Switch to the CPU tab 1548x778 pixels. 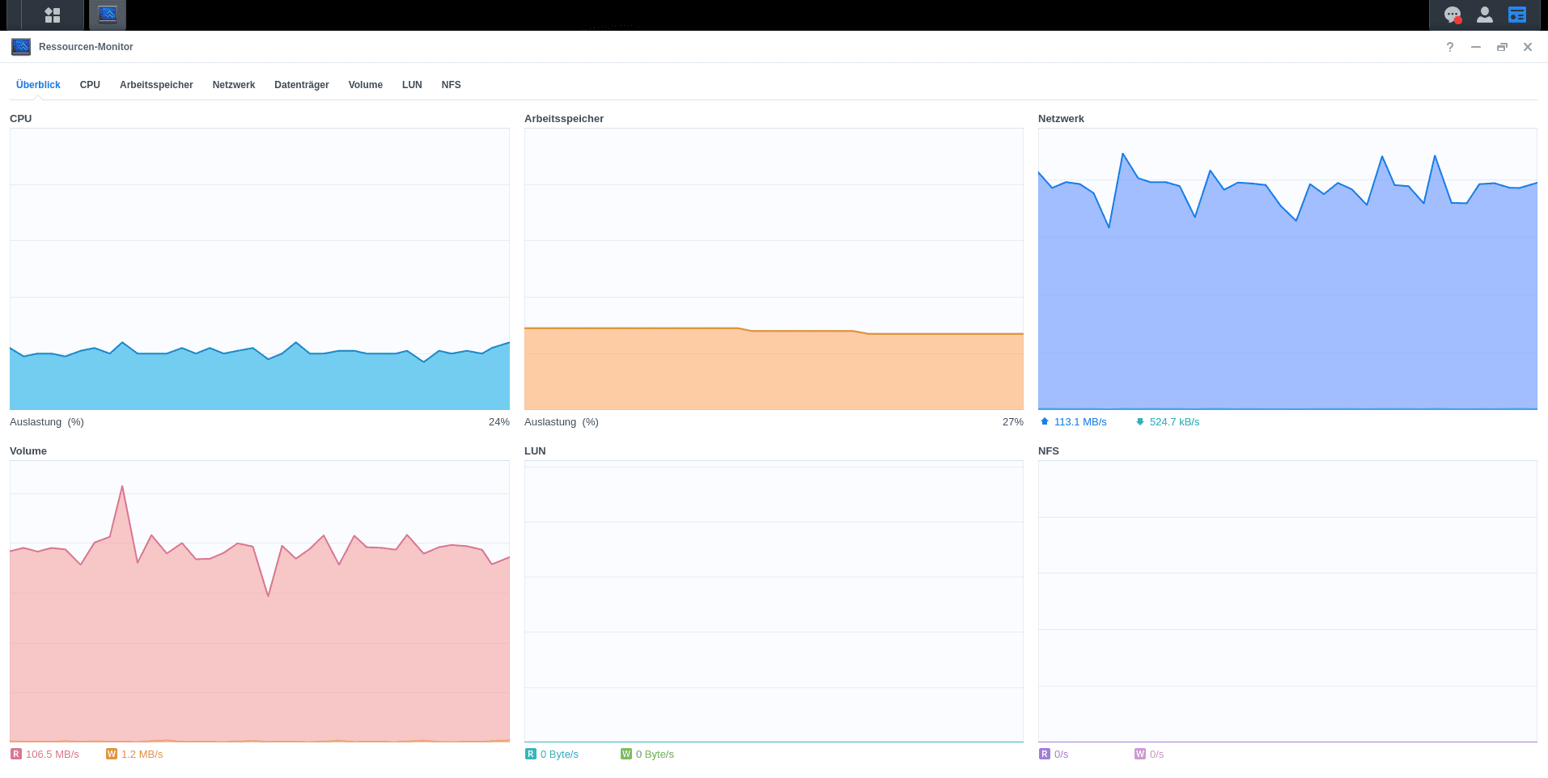(90, 85)
